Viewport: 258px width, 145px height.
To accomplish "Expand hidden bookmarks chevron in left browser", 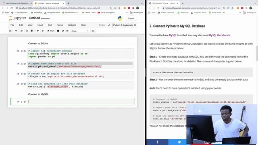I will point(127,12).
